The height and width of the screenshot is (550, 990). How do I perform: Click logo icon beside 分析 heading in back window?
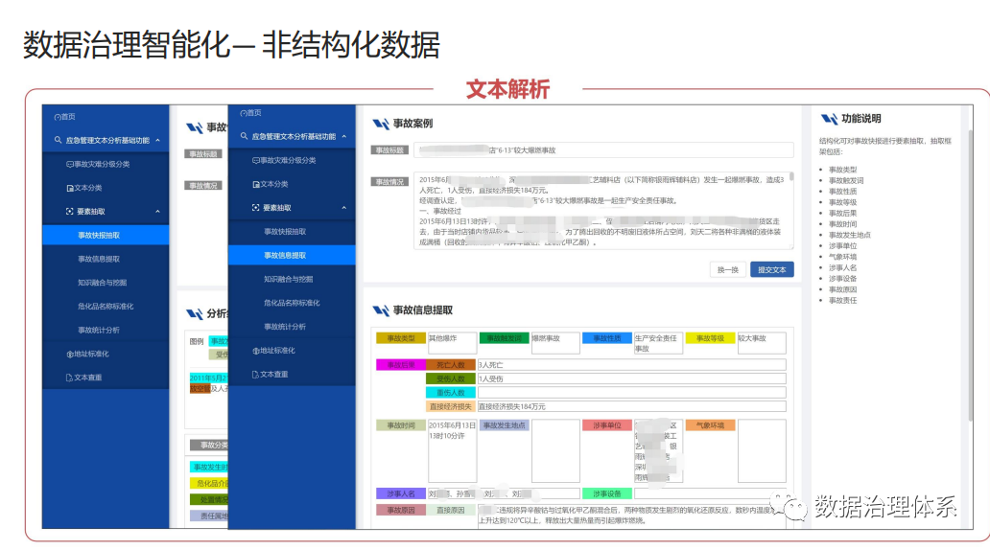(x=195, y=313)
